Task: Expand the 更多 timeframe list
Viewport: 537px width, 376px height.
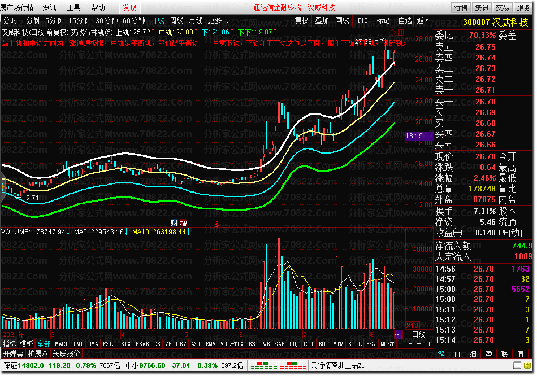Action: [x=215, y=21]
